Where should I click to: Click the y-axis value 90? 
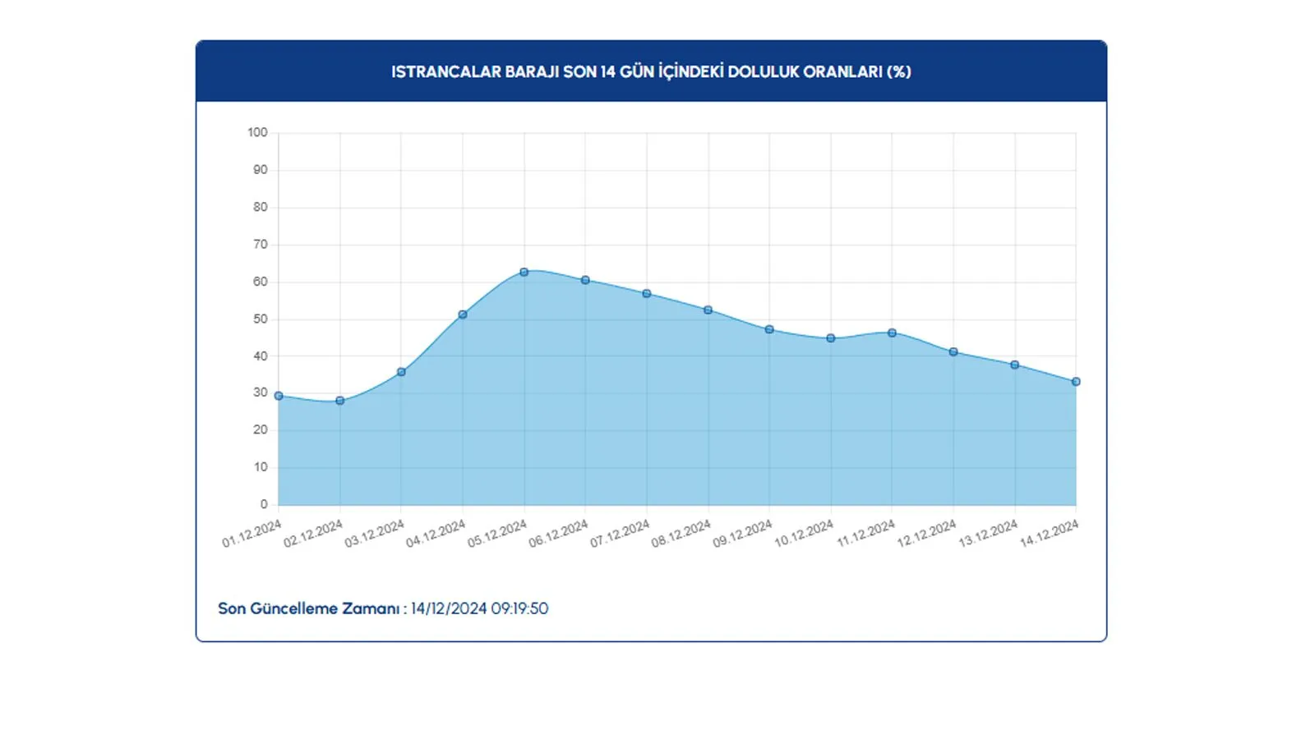coord(261,170)
